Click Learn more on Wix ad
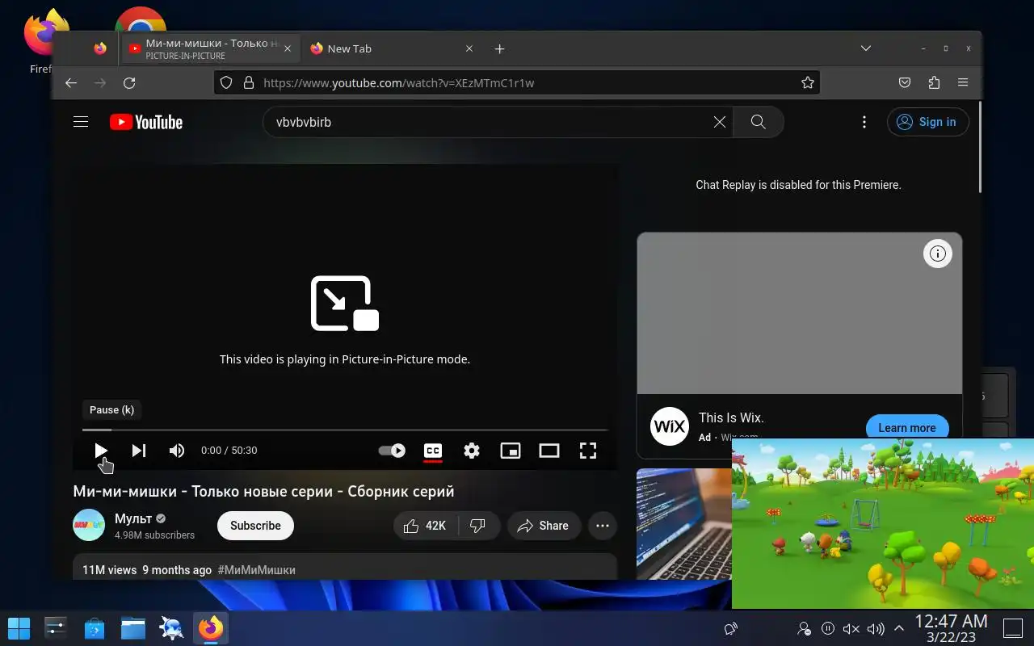This screenshot has height=646, width=1034. tap(906, 427)
